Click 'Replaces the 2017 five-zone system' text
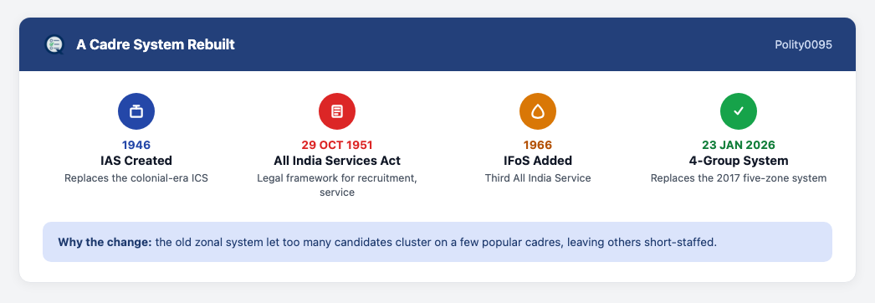This screenshot has height=303, width=875. [739, 178]
